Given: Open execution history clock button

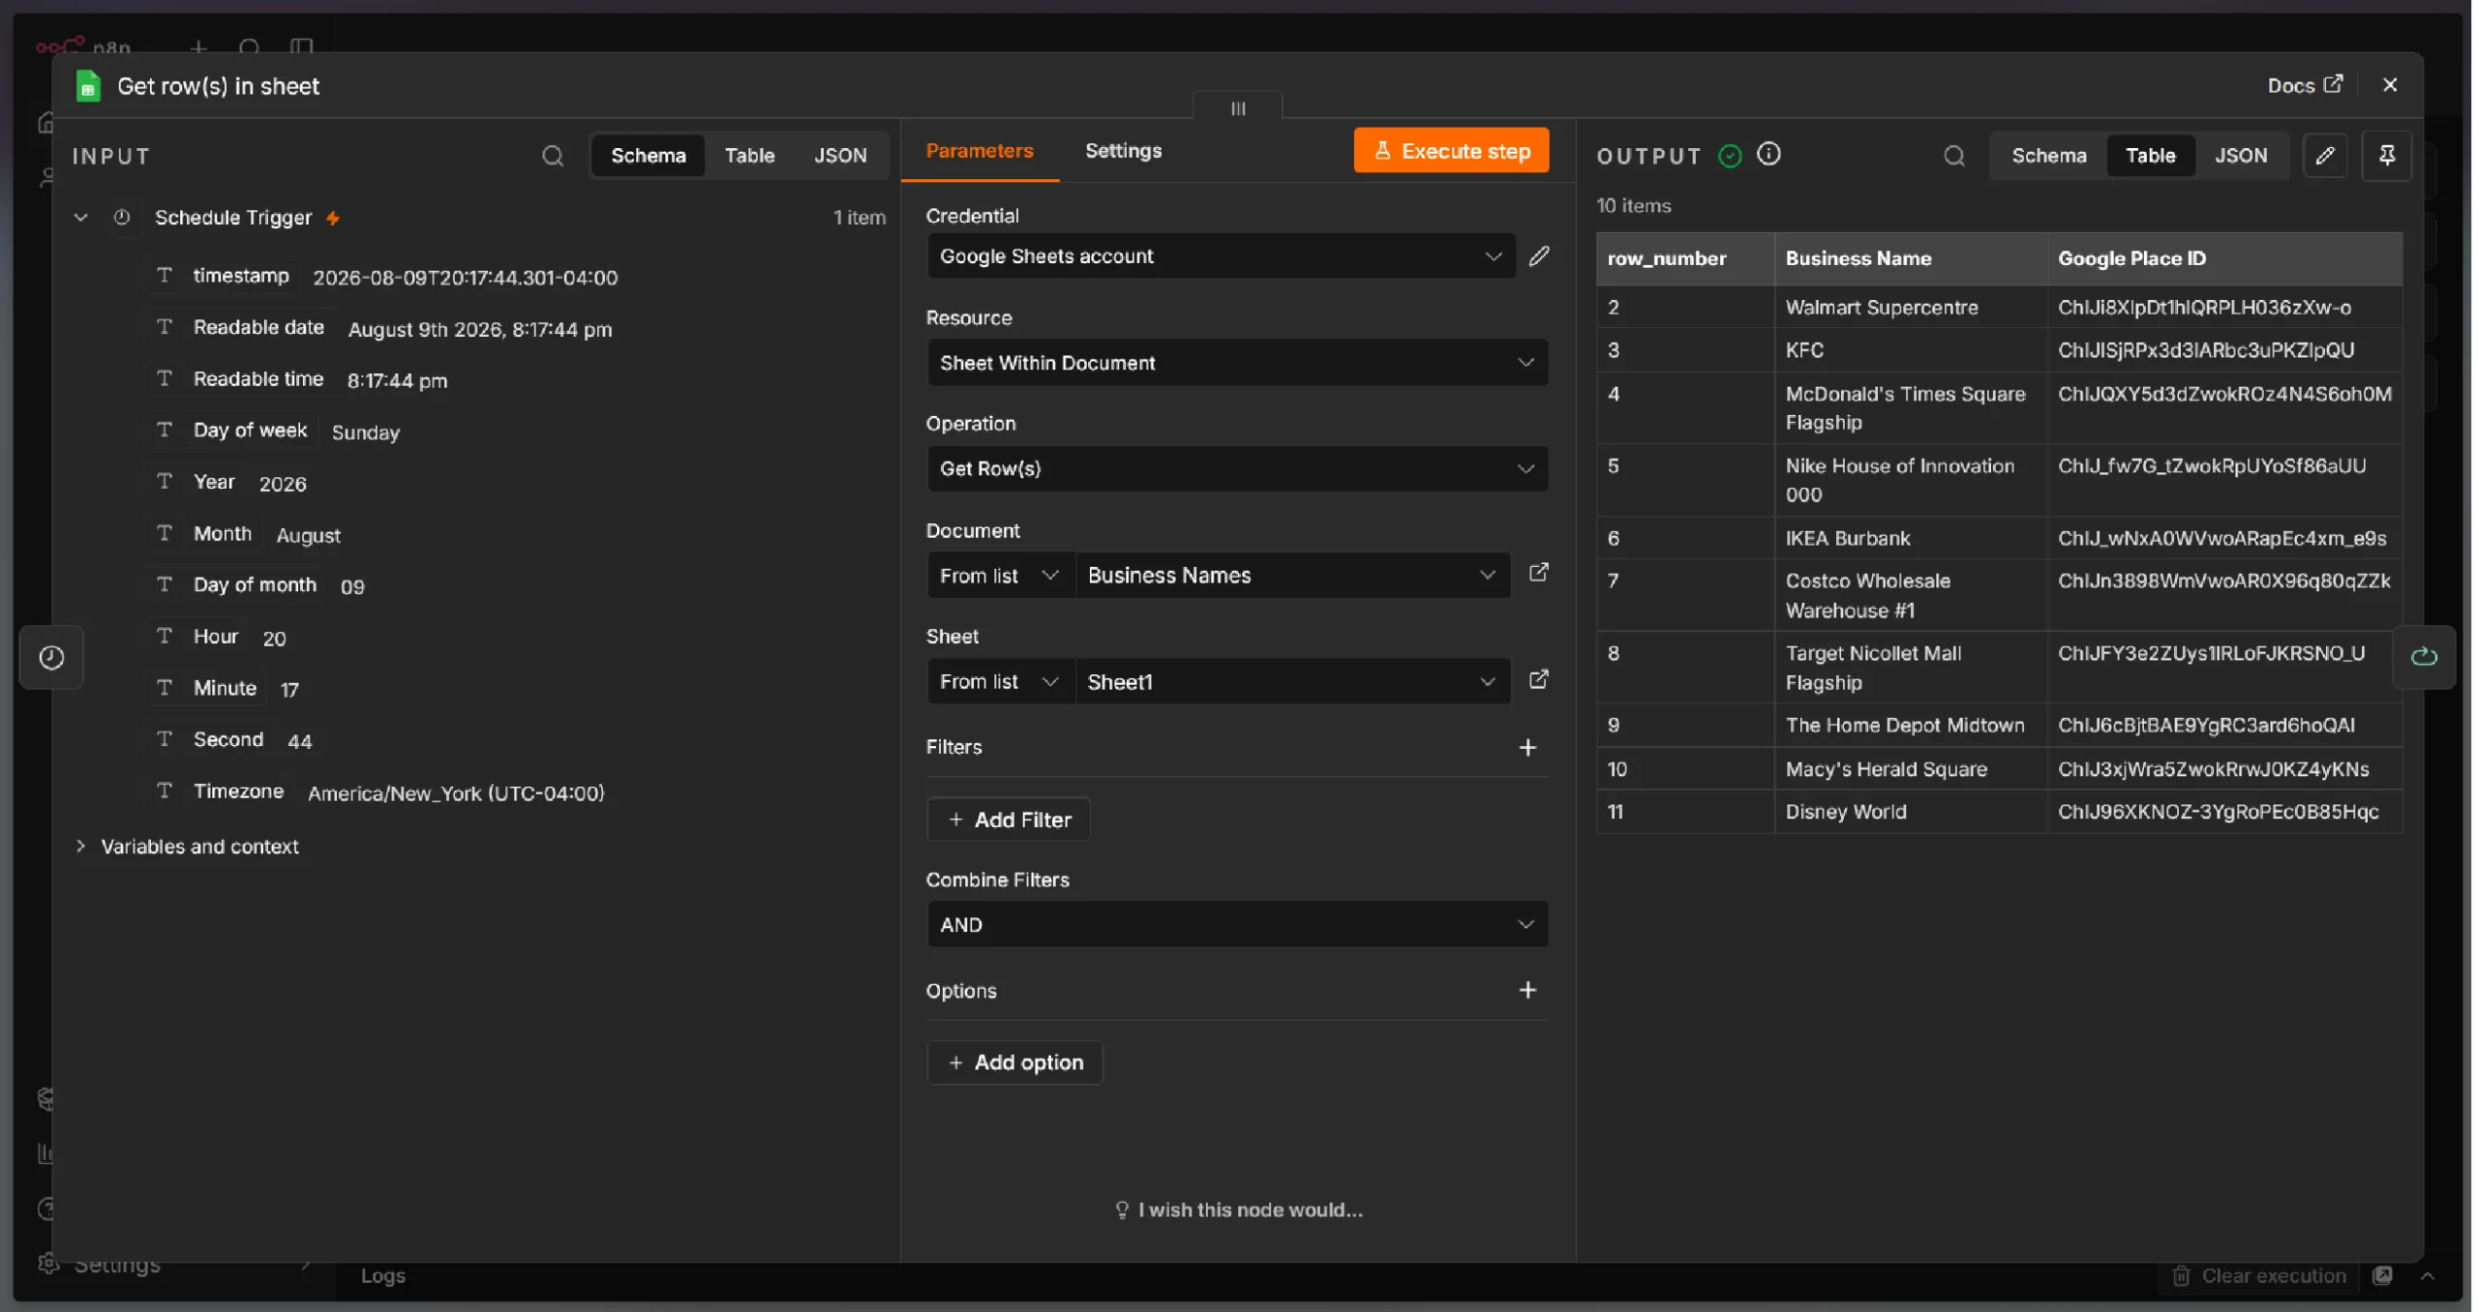Looking at the screenshot, I should pos(51,658).
